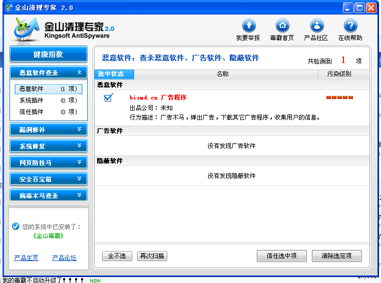381x283 pixels.
Task: Click the 名称 column header
Action: point(226,74)
